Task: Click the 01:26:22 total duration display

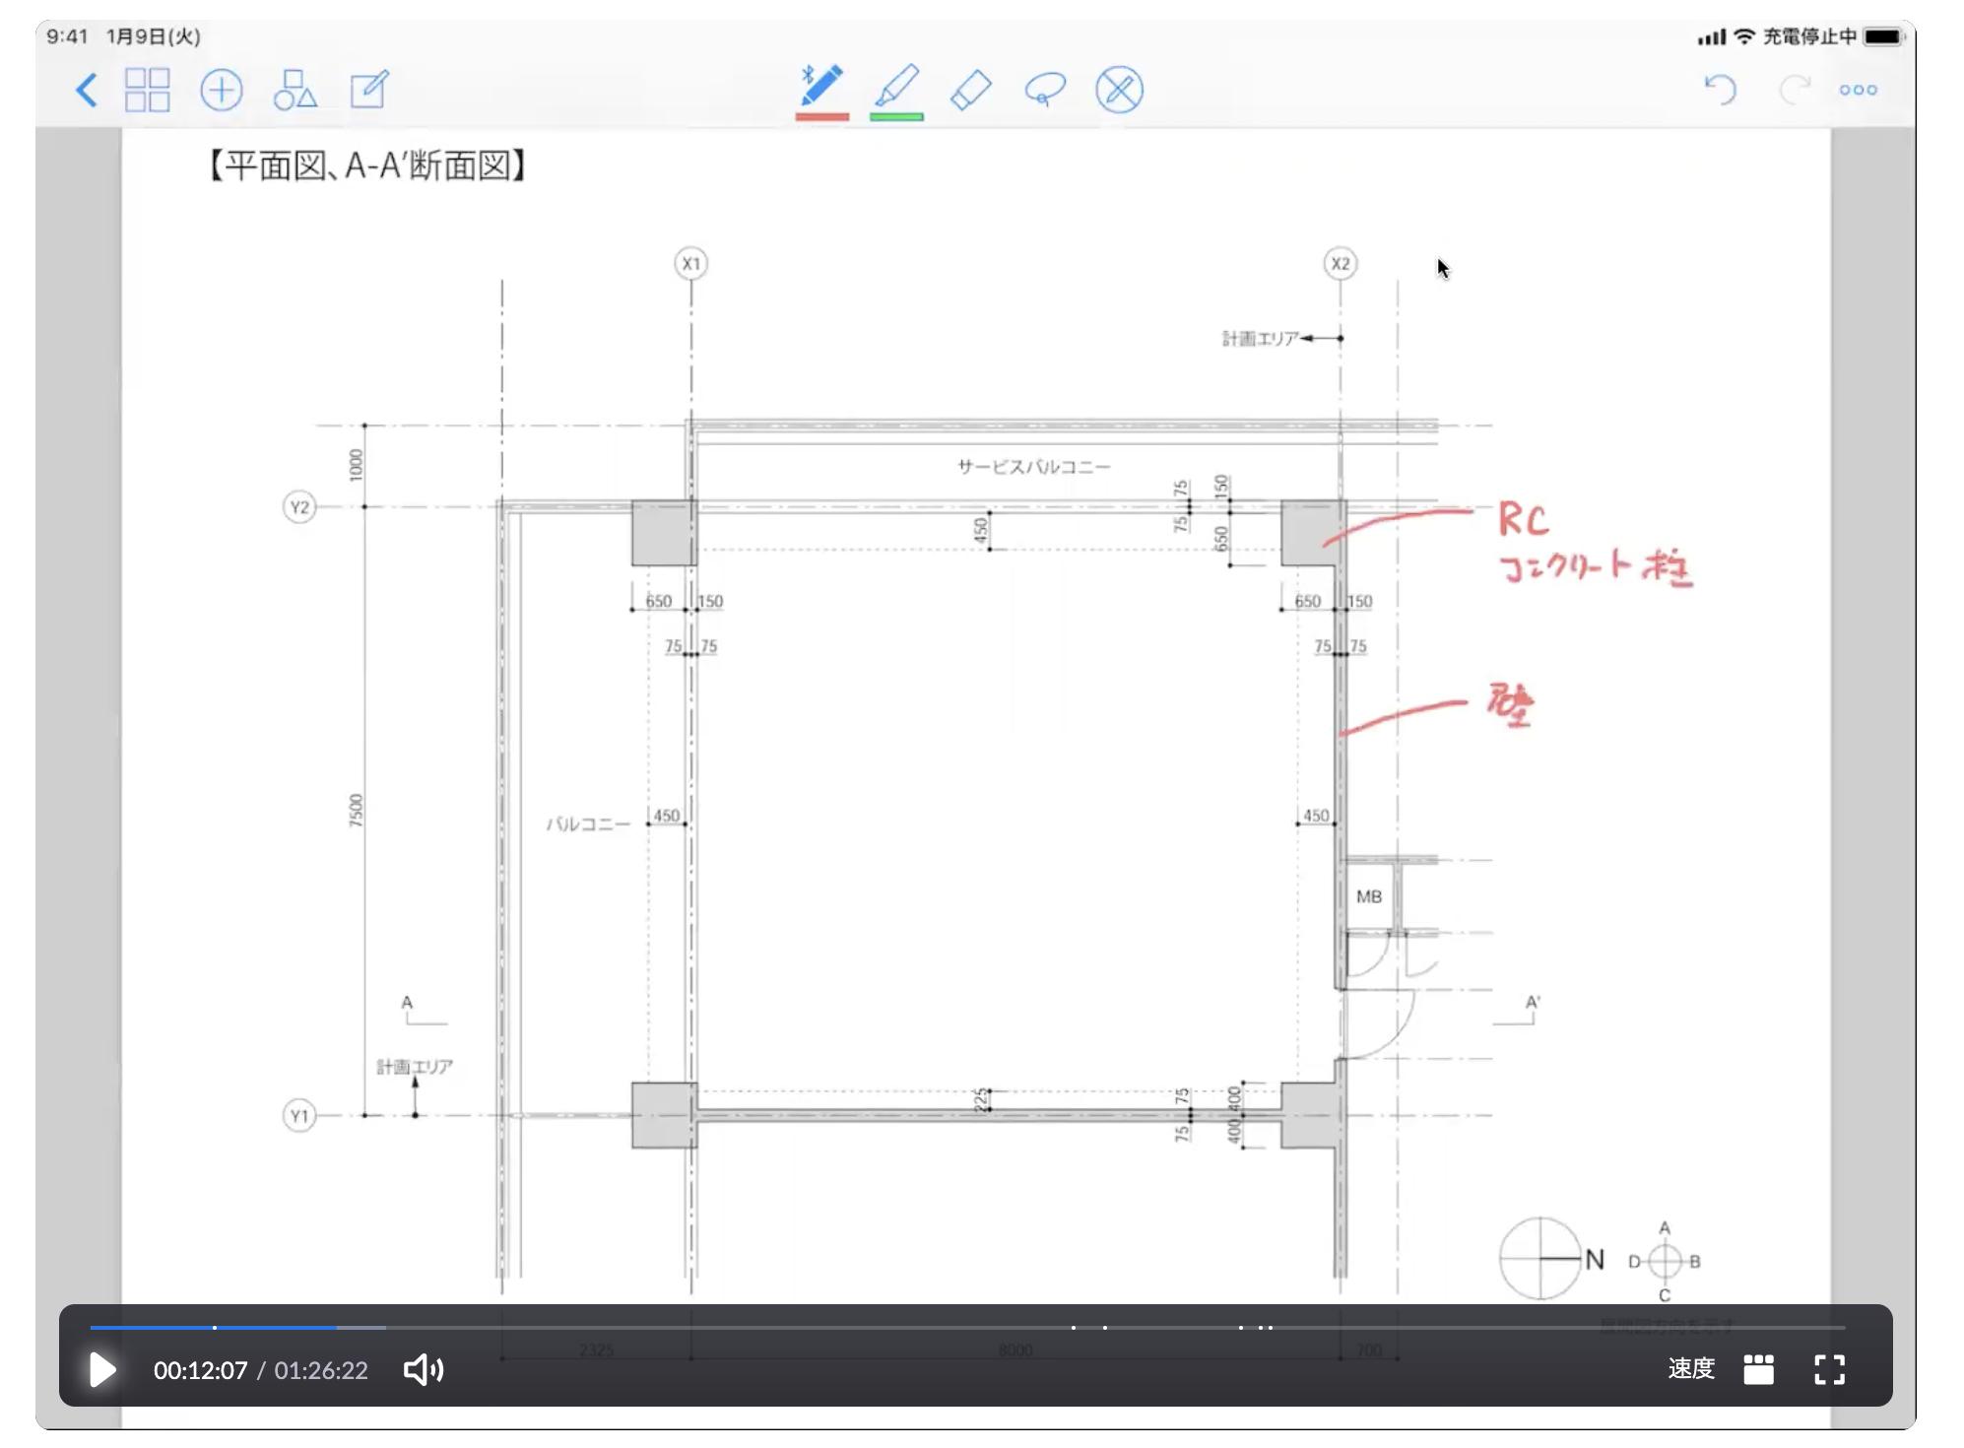Action: click(321, 1370)
